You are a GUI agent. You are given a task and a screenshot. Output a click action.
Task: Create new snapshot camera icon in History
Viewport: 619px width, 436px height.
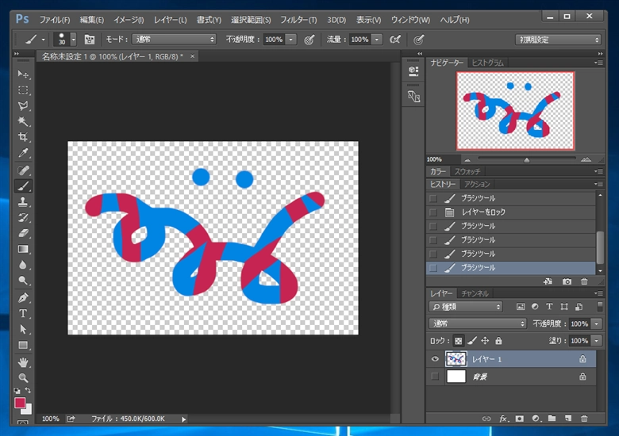point(567,281)
